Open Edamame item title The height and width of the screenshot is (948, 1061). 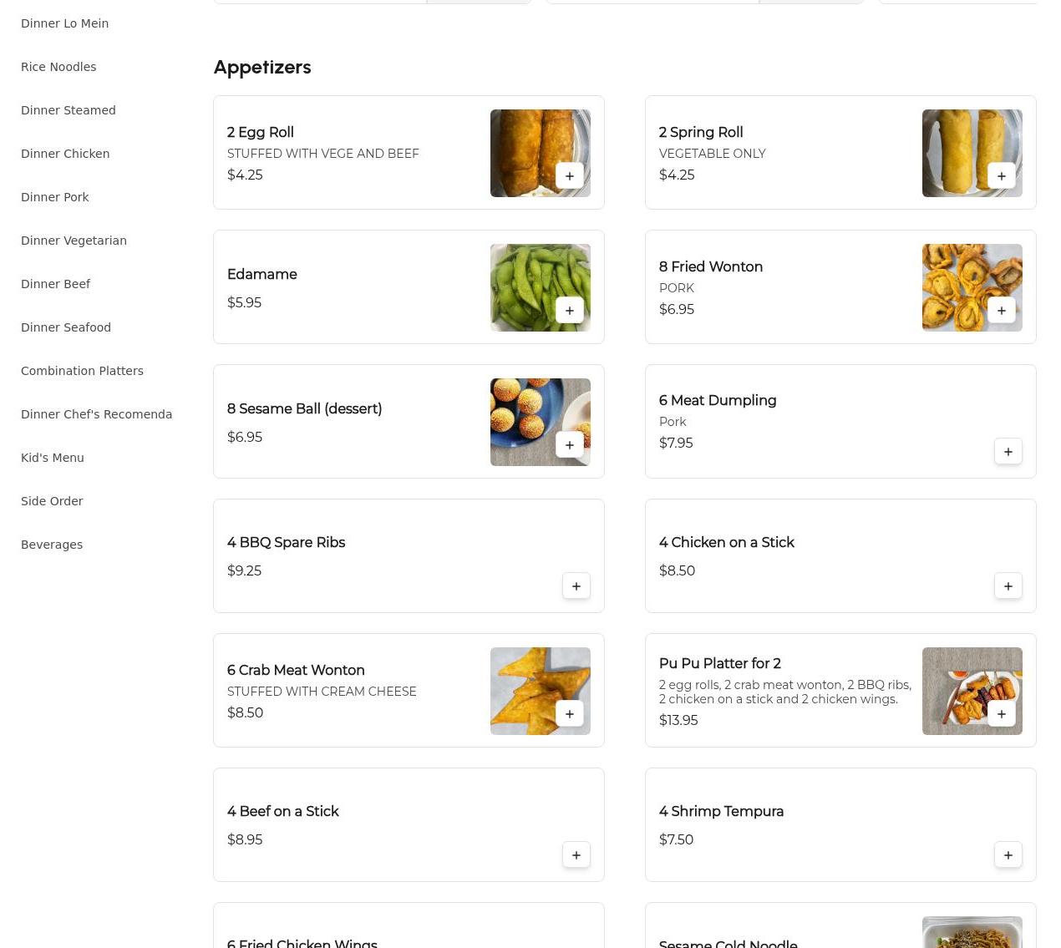click(x=262, y=274)
